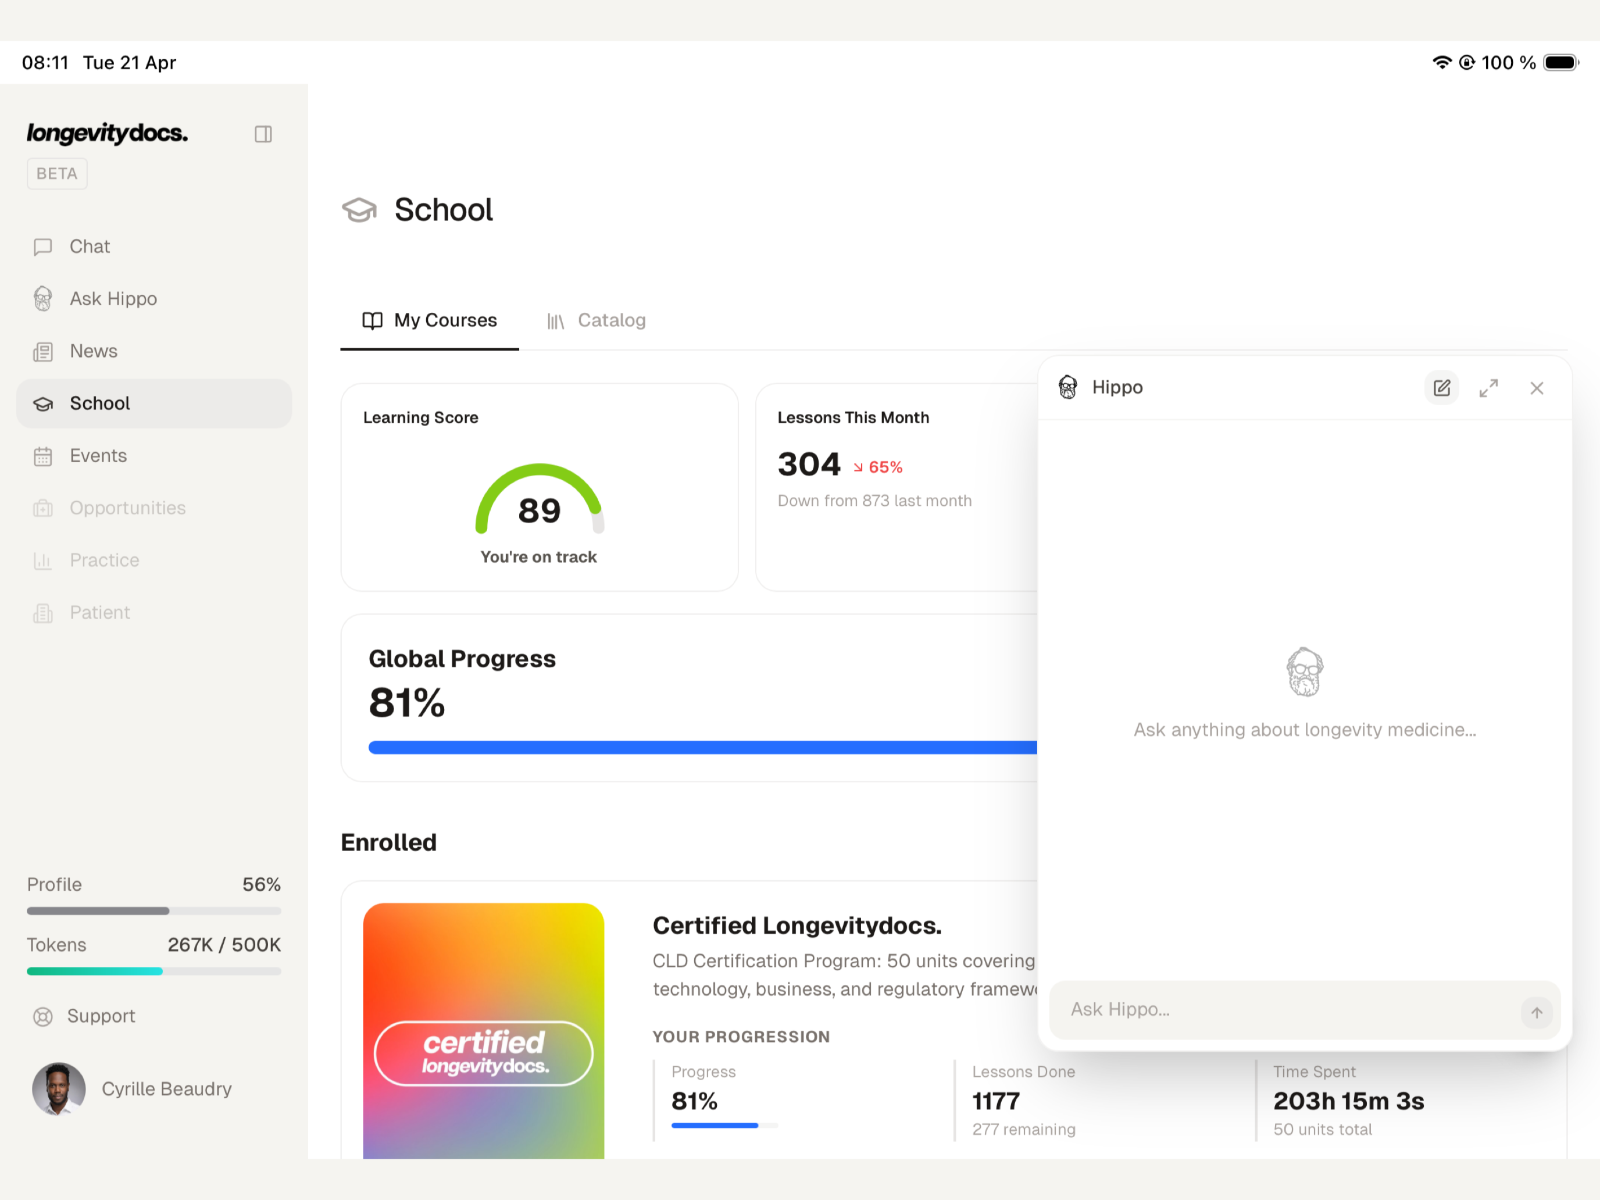1600x1200 pixels.
Task: Click the '50 units total' text
Action: [x=1322, y=1130]
